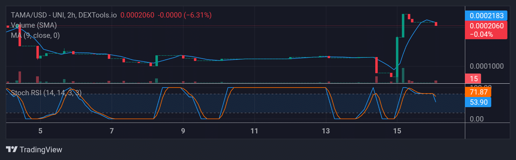Screen dimensions: 516x160
Task: Click date label 13 on the time axis
Action: tap(326, 131)
